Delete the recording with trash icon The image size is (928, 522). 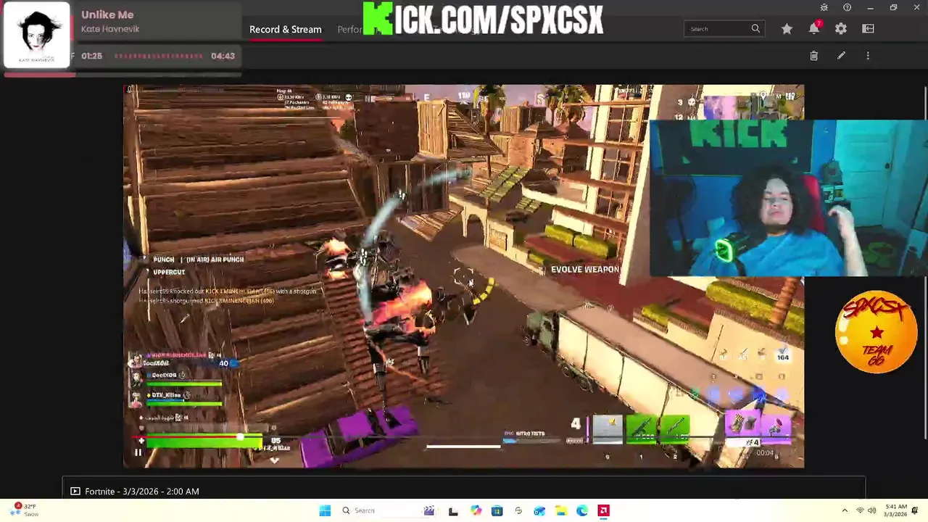[813, 56]
